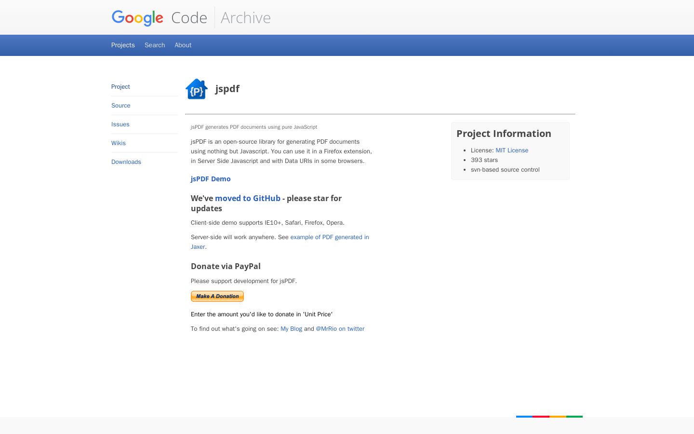Visit the My Blog link
This screenshot has width=694, height=434.
pos(292,329)
